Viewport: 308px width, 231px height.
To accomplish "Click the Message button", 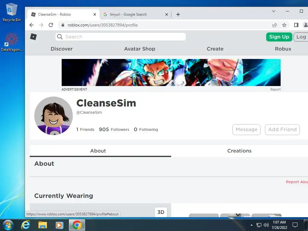I will 247,130.
